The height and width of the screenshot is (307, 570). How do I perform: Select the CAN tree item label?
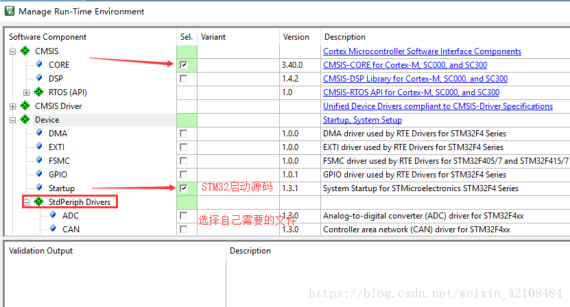coord(71,230)
